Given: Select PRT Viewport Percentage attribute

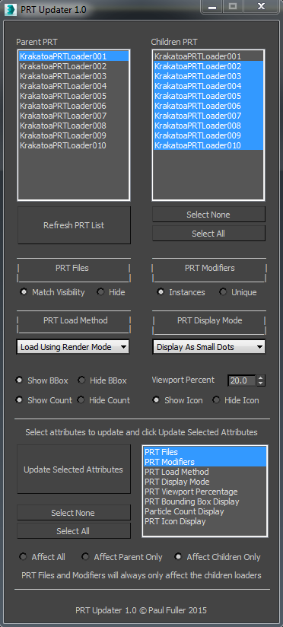Looking at the screenshot, I should click(205, 492).
